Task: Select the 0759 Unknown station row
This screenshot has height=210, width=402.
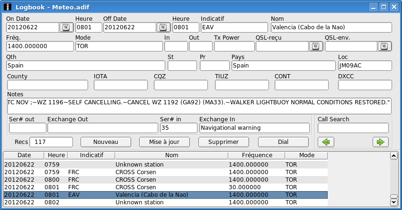Action: [x=166, y=165]
